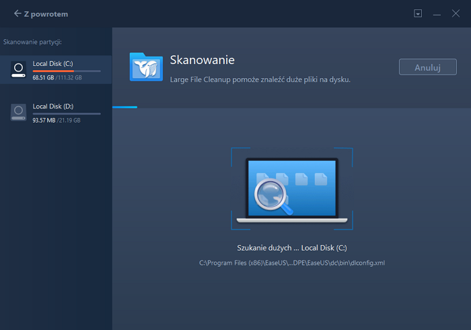Minimize the window

tap(437, 14)
